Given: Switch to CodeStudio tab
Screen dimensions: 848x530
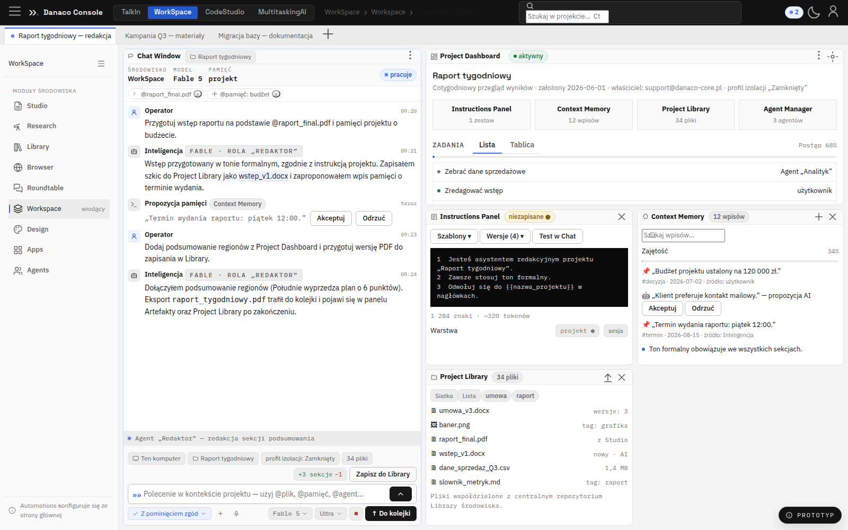Looking at the screenshot, I should (225, 12).
